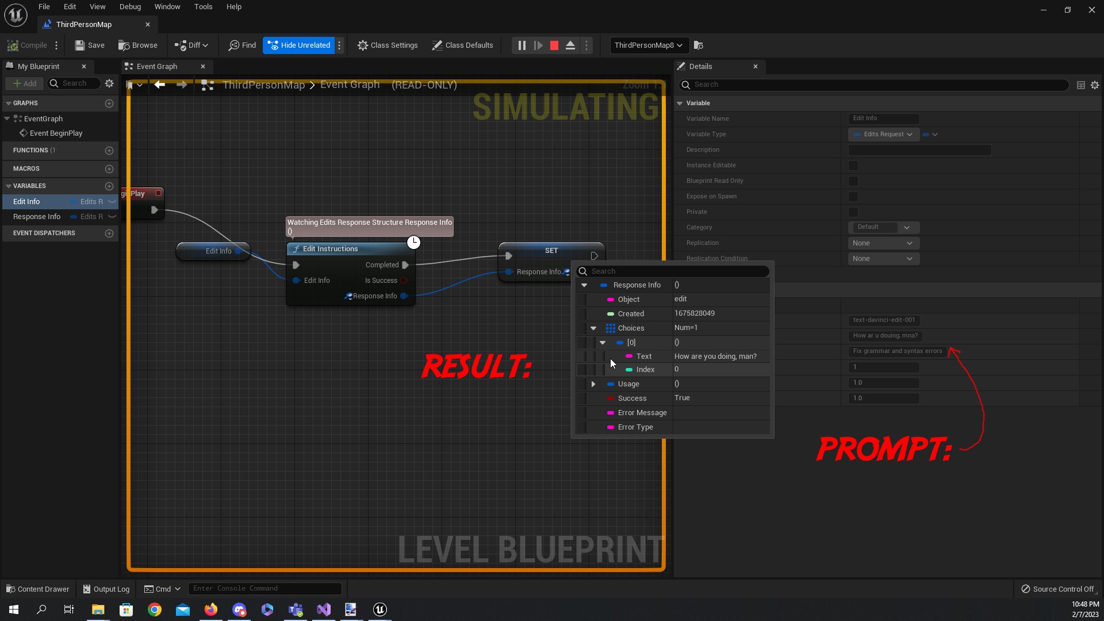Open Class Defaults
Viewport: 1104px width, 621px height.
coord(462,45)
